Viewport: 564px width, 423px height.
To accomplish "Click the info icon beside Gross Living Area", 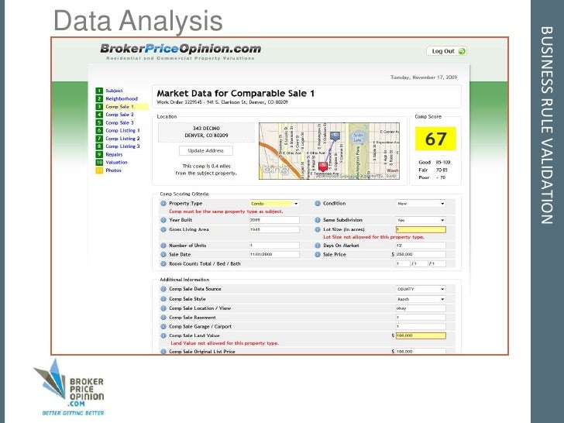I will [163, 229].
